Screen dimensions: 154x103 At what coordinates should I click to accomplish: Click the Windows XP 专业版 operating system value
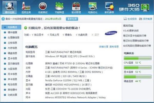[70, 56]
